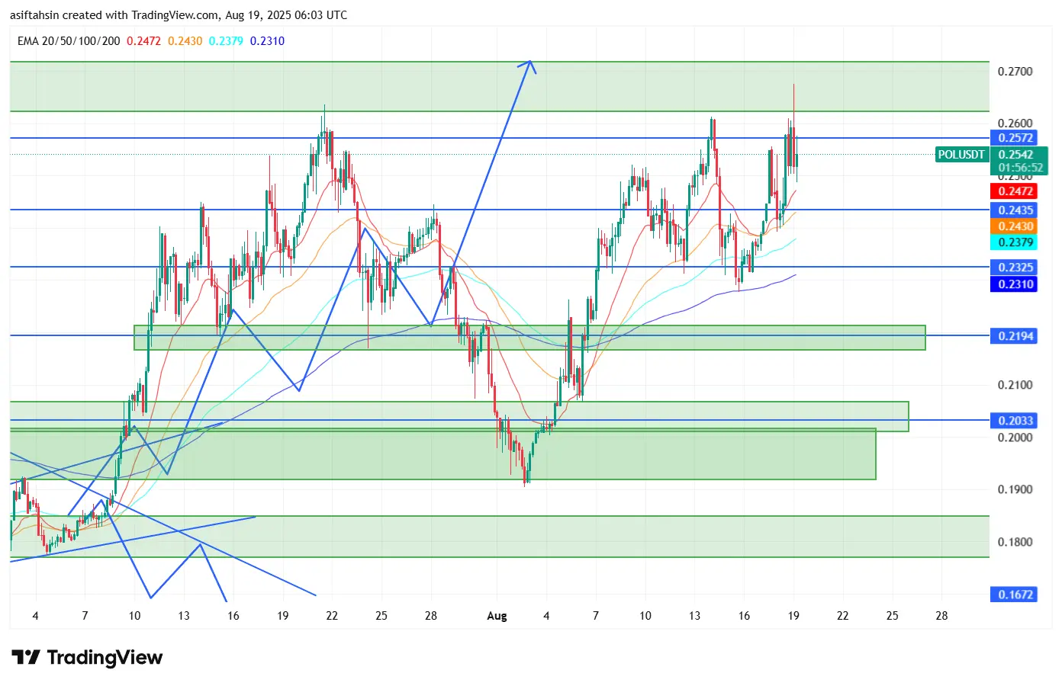Screen dimensions: 1062x686
Task: Click the 0.1800 price axis tick
Action: coord(1015,543)
